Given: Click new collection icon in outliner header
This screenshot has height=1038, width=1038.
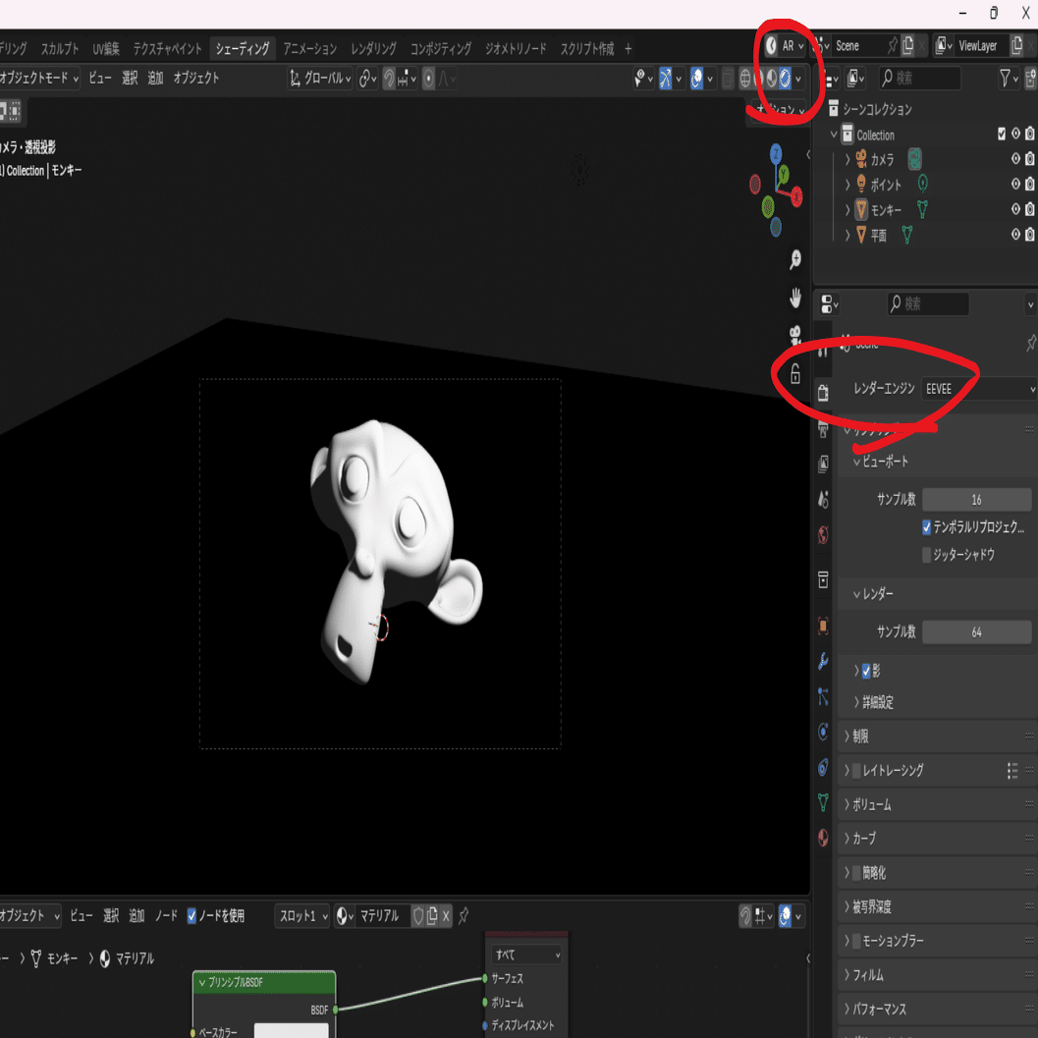Looking at the screenshot, I should coord(1031,79).
